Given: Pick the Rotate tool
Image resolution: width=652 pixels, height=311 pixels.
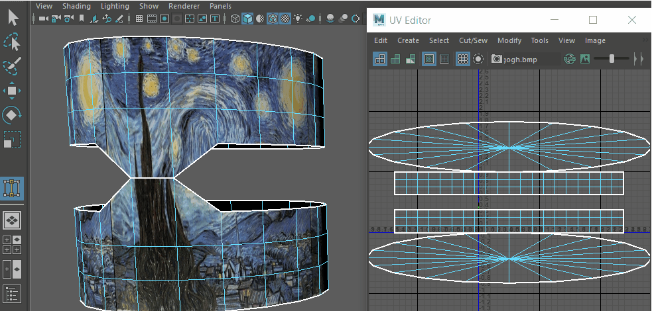Looking at the screenshot, I should [x=13, y=115].
